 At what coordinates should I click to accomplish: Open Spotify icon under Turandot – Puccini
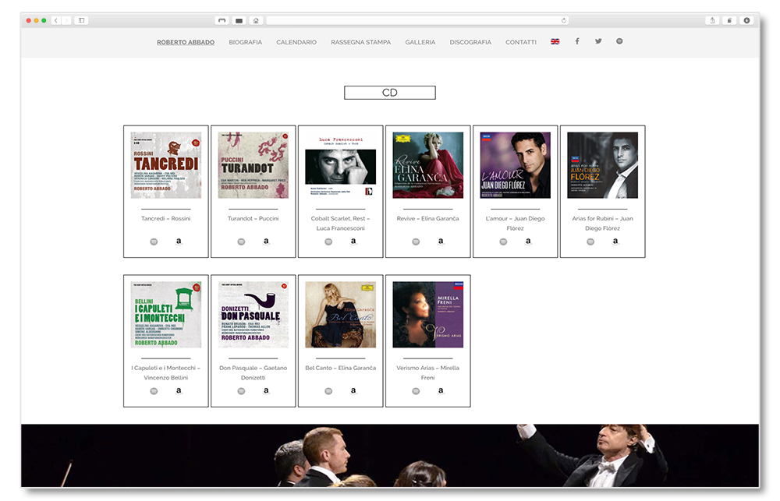(x=241, y=242)
